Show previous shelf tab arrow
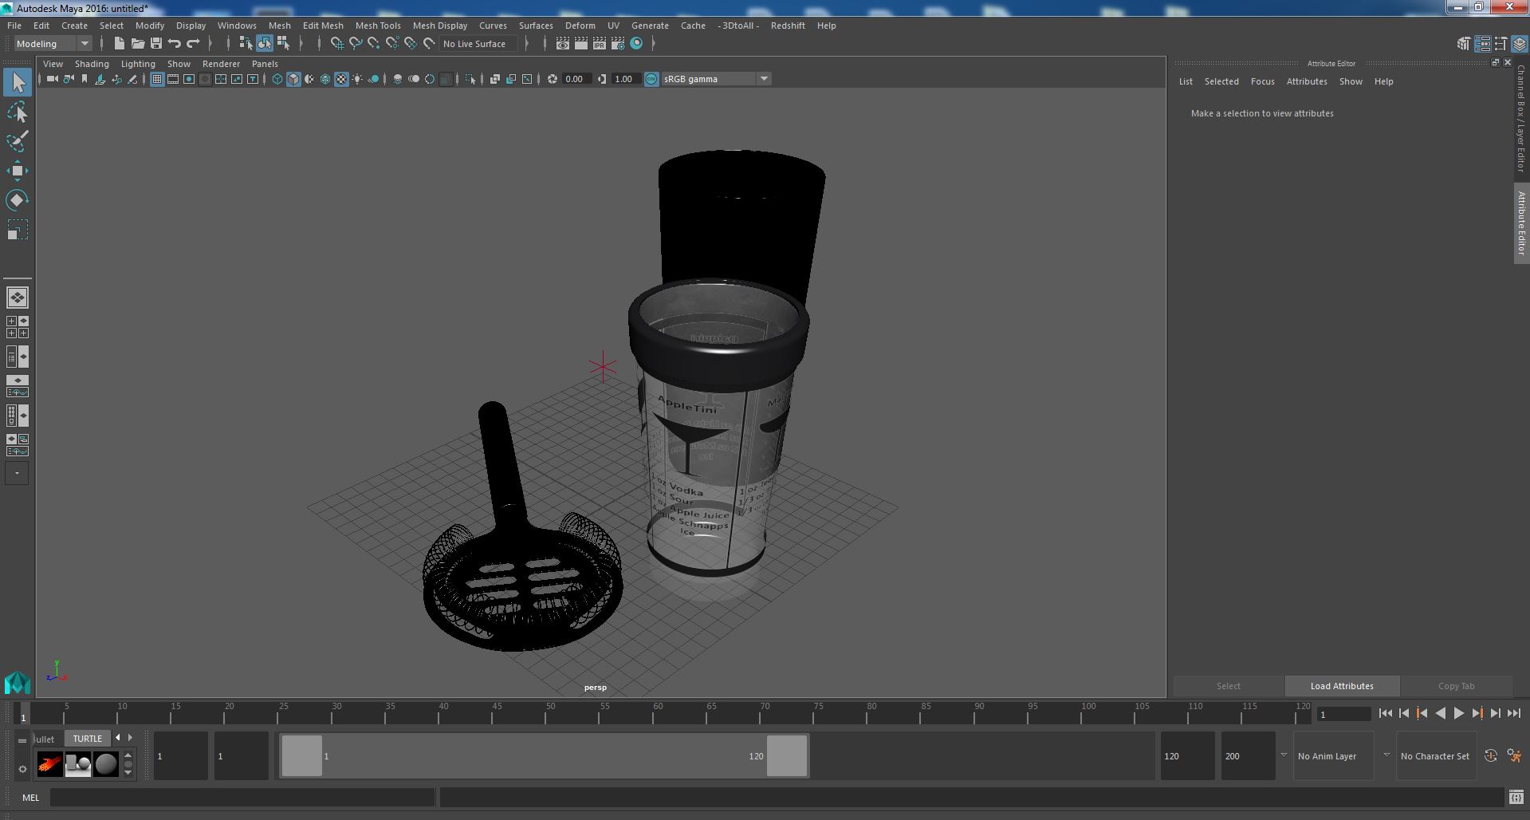Image resolution: width=1530 pixels, height=820 pixels. click(x=118, y=738)
